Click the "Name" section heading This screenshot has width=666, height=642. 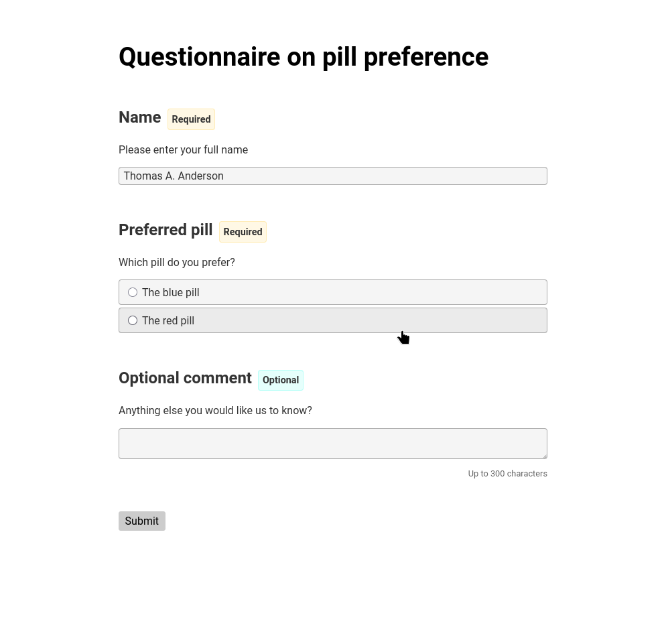click(x=139, y=117)
